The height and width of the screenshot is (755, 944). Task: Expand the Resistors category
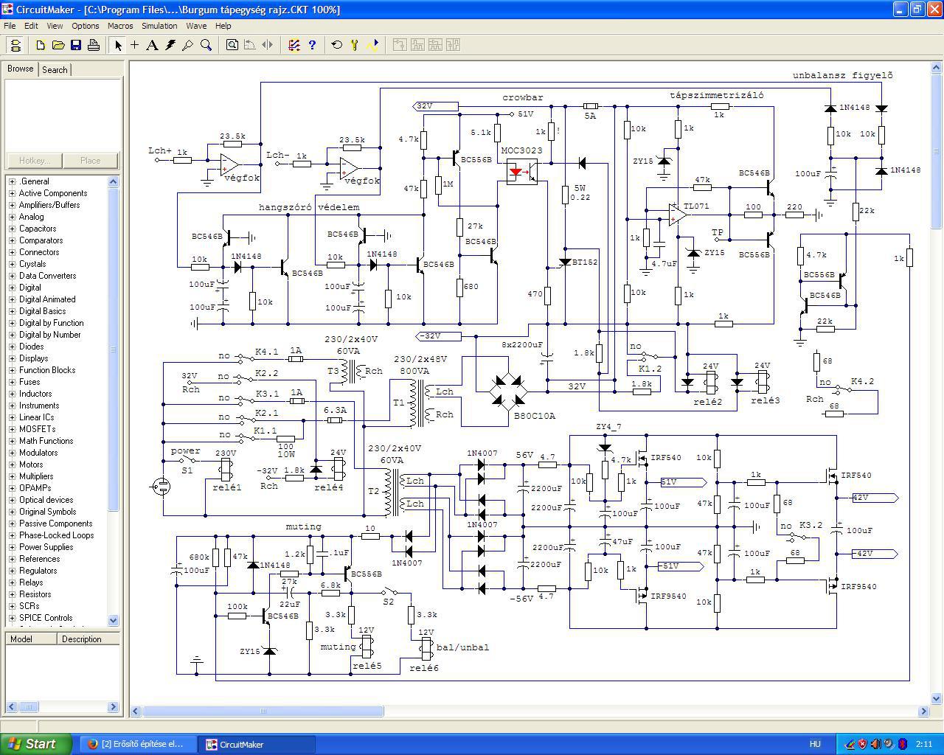[12, 594]
